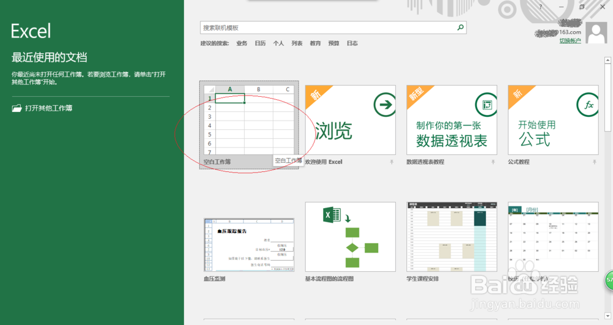613x325 pixels.
Task: Open the 数据透视表教程 template thumbnail
Action: pyautogui.click(x=452, y=120)
